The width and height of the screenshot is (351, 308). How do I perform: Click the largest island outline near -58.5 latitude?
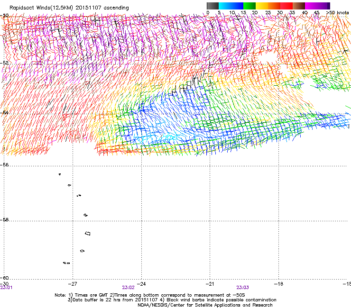click(x=88, y=233)
